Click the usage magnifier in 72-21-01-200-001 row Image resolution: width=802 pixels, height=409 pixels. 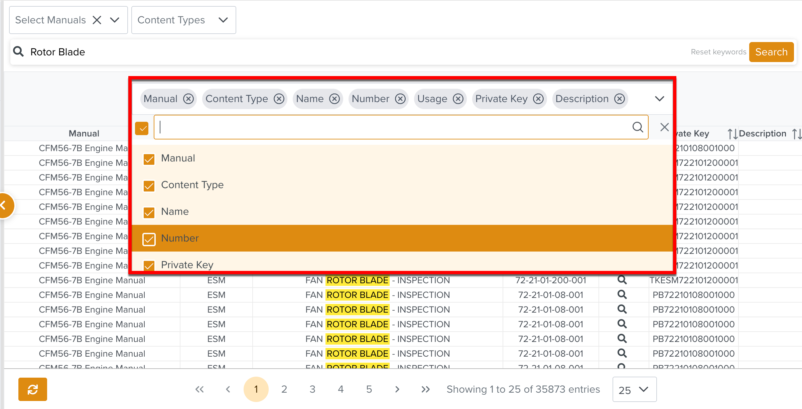(622, 280)
